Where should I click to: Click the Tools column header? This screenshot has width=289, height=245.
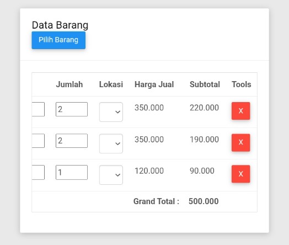pos(241,84)
